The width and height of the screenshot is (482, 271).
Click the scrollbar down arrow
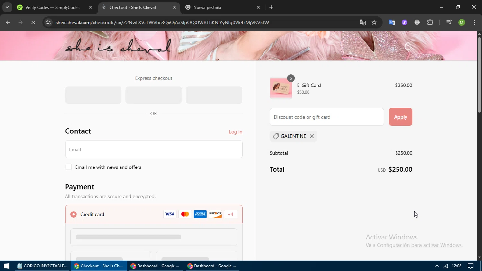[479, 257]
